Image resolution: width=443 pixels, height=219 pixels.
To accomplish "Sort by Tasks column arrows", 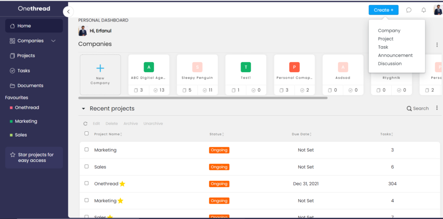I will [x=392, y=134].
